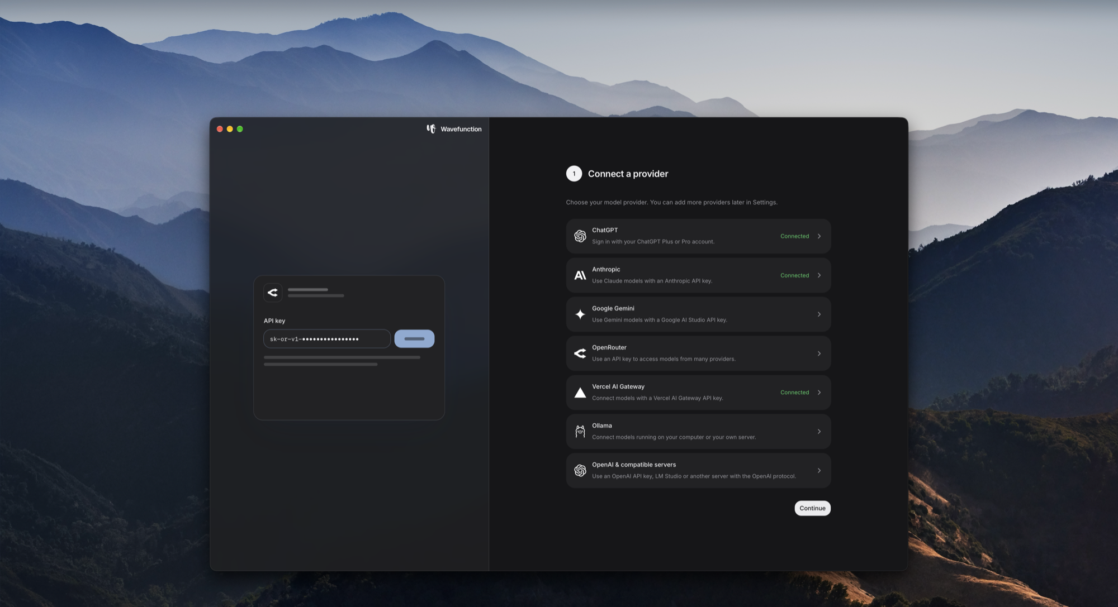The width and height of the screenshot is (1118, 607).
Task: Click the ChatGPT provider logo icon
Action: pos(580,236)
